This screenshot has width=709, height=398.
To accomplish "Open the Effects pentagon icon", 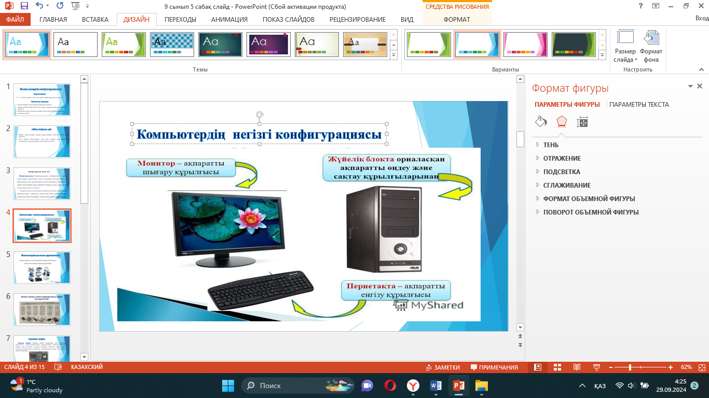I will pos(562,122).
